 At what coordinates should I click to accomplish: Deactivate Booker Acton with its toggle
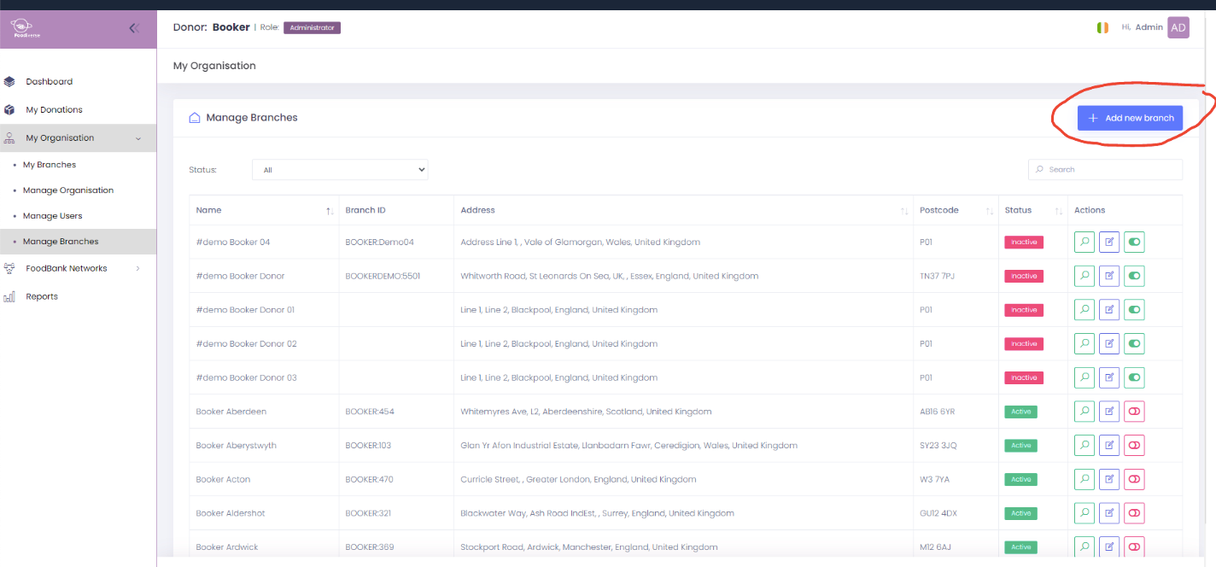click(1134, 479)
